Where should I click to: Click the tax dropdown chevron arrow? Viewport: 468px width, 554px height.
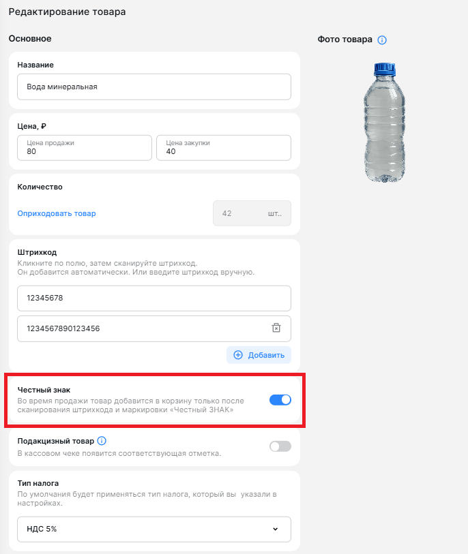click(x=275, y=529)
